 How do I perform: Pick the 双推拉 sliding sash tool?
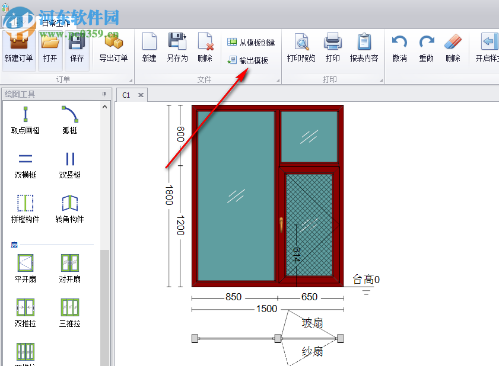(25, 313)
